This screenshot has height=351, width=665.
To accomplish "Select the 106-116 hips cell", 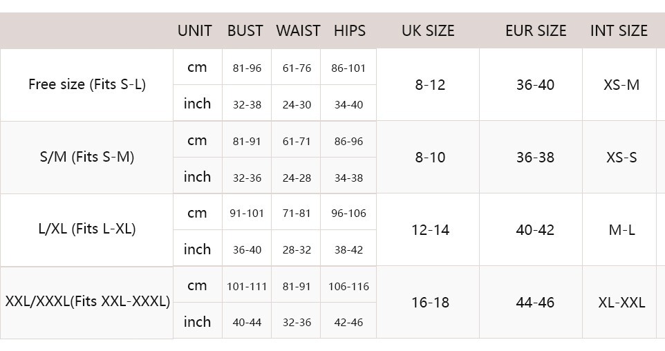I will pos(348,287).
